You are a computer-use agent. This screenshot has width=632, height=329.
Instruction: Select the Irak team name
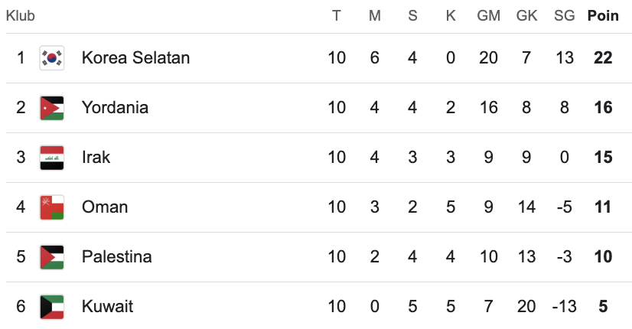(x=96, y=158)
